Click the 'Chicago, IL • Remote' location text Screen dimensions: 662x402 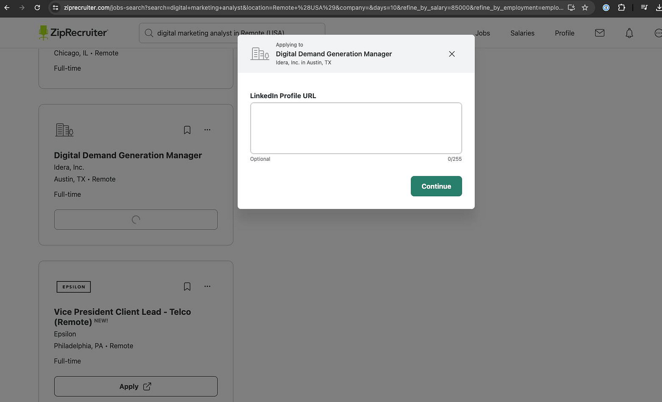86,53
